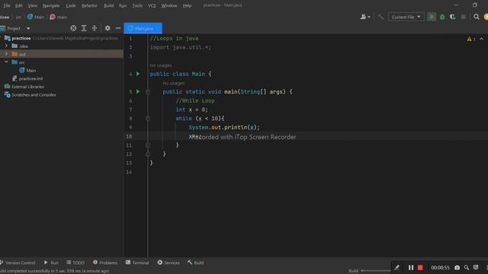
Task: Click the Collapse All icon
Action: pyautogui.click(x=95, y=28)
